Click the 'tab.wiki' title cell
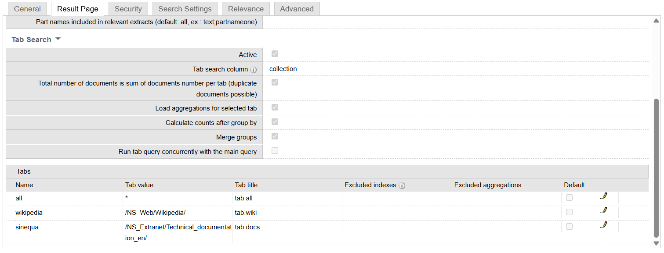 tap(287, 213)
